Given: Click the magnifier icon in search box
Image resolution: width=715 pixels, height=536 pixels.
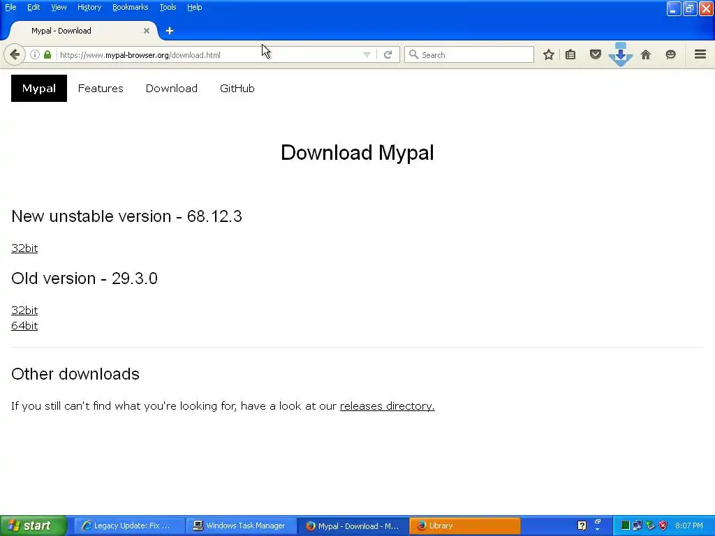Looking at the screenshot, I should pos(413,54).
